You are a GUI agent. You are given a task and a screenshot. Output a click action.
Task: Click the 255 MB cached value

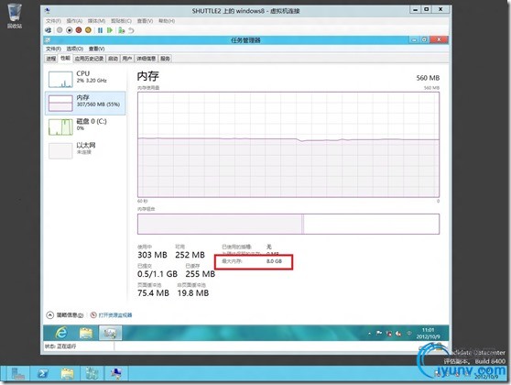[201, 274]
